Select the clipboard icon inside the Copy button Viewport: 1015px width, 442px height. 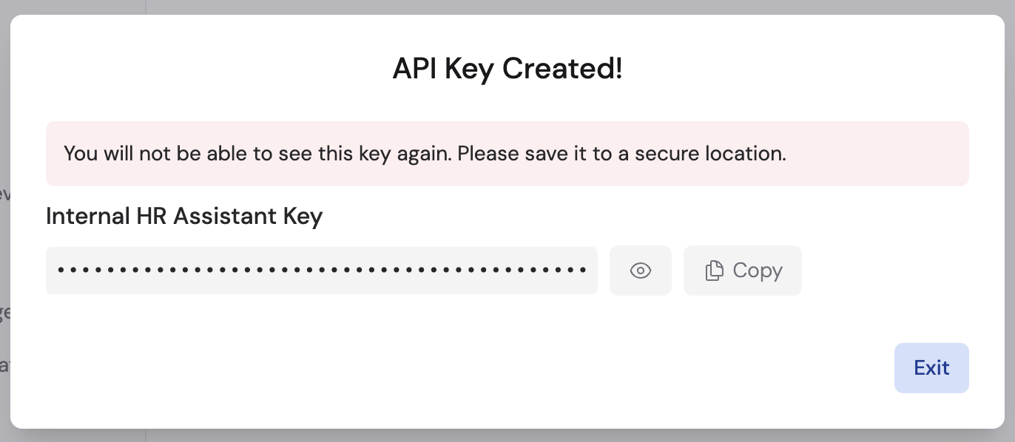tap(713, 271)
